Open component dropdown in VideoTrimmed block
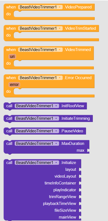 coord(40,50)
